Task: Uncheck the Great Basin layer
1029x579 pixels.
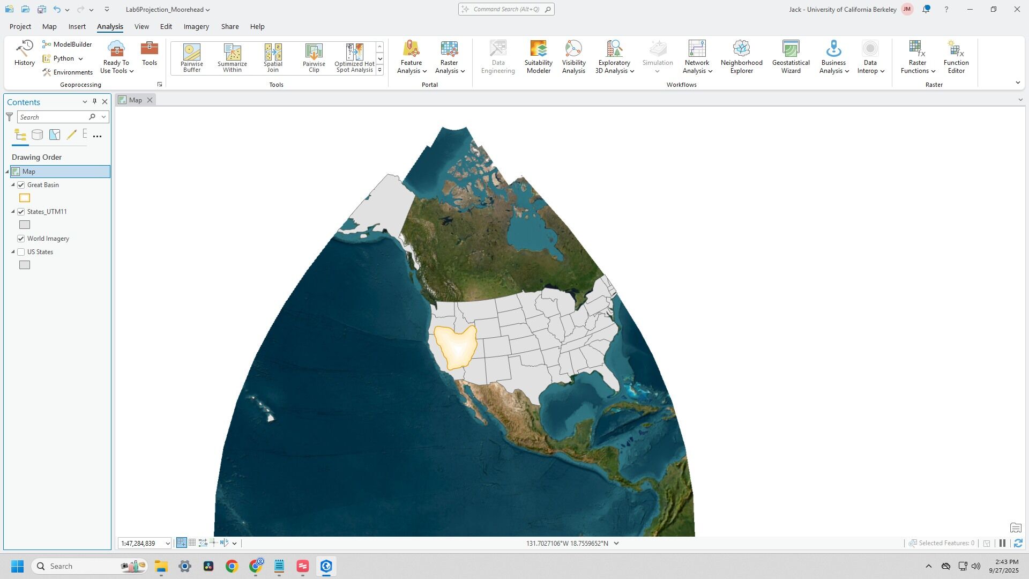Action: pyautogui.click(x=21, y=185)
